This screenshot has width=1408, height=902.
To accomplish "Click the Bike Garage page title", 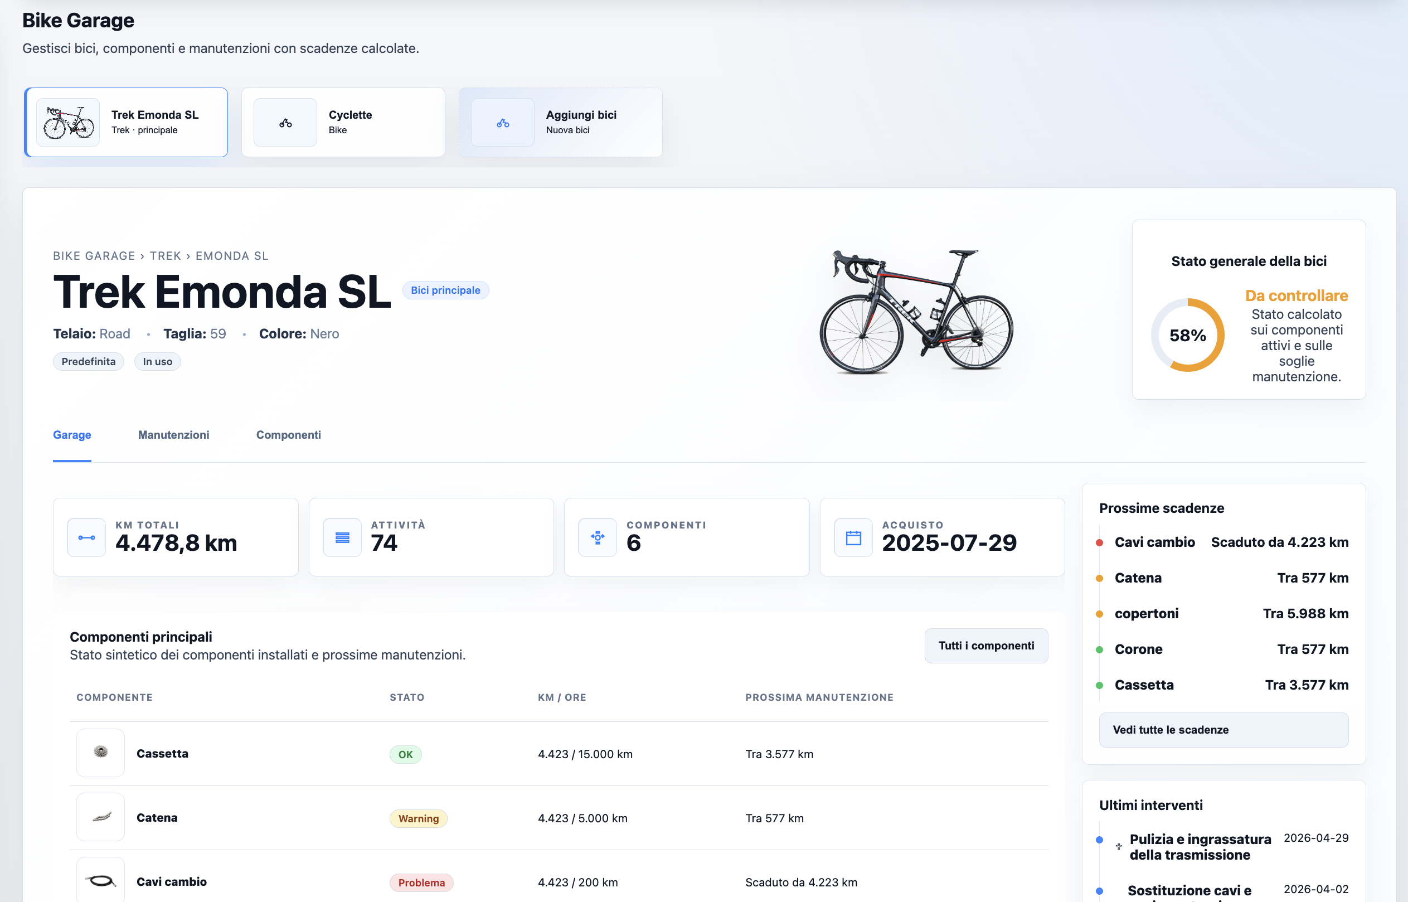I will point(79,21).
